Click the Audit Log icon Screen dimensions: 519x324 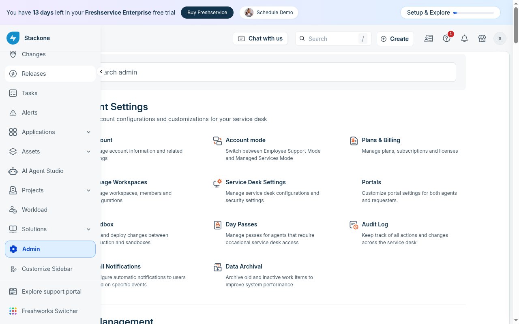coord(354,225)
